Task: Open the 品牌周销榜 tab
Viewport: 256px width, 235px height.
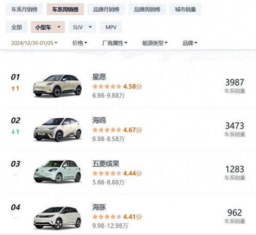Action: coord(147,9)
